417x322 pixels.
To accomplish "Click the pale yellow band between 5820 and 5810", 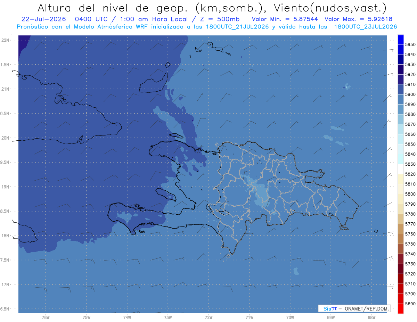I will (400, 179).
